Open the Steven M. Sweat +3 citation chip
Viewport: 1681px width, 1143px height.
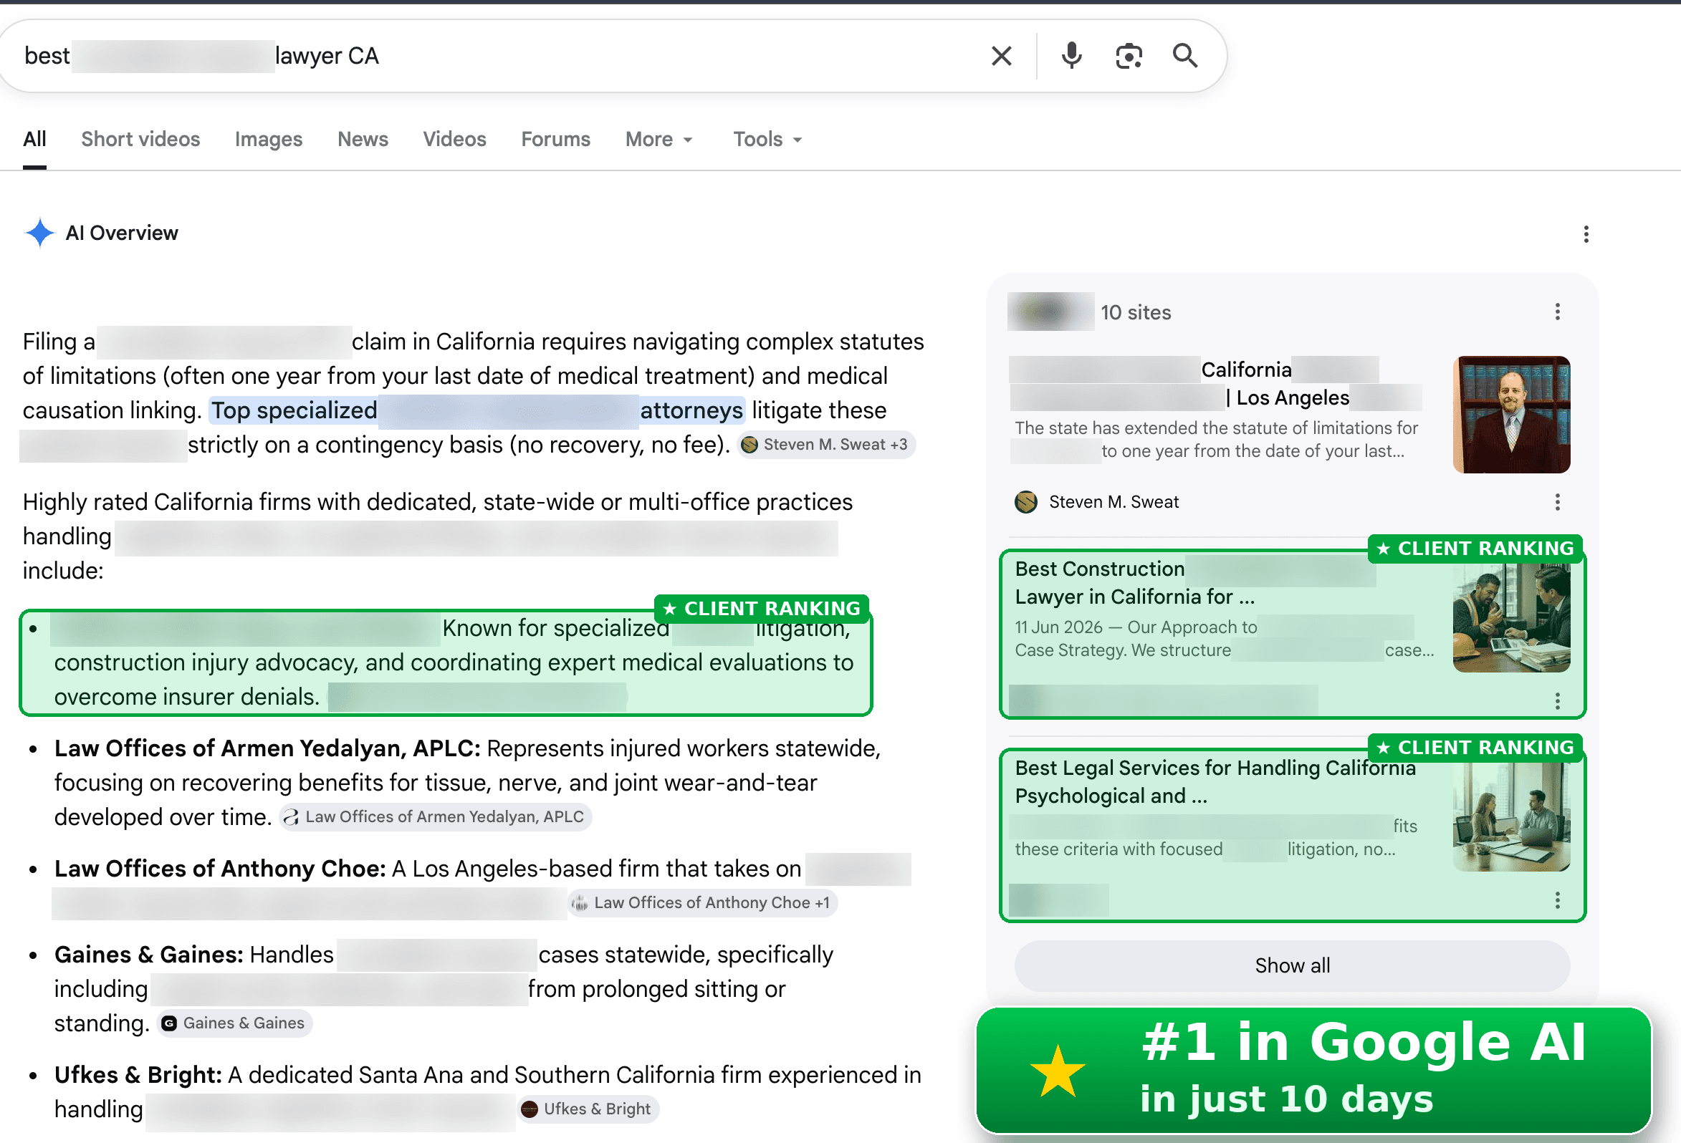(826, 445)
